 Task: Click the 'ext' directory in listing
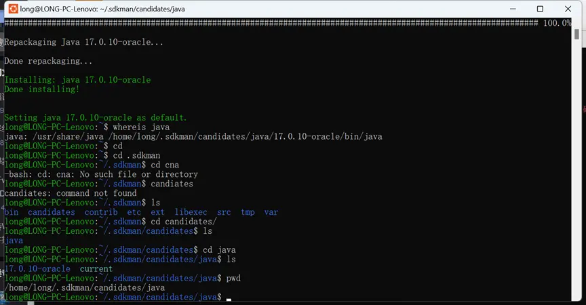tap(158, 212)
